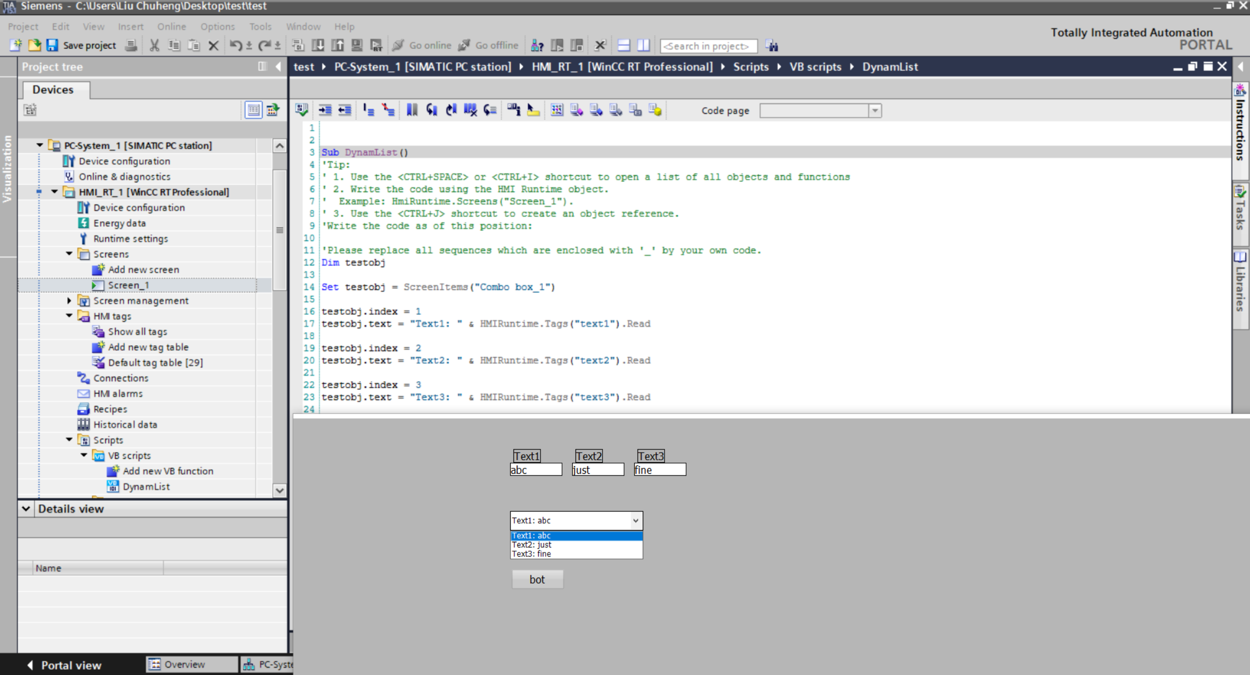Select the Devices tab
Viewport: 1250px width, 675px height.
pyautogui.click(x=53, y=89)
